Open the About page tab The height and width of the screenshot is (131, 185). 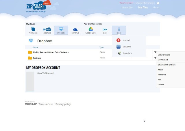pos(156,8)
